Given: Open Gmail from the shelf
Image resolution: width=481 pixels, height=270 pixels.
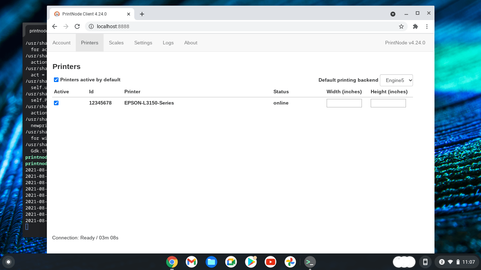Looking at the screenshot, I should tap(192, 262).
